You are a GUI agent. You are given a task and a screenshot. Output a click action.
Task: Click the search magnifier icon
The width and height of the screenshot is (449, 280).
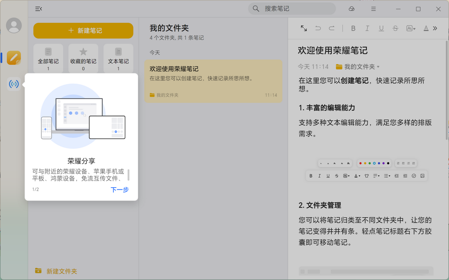256,9
